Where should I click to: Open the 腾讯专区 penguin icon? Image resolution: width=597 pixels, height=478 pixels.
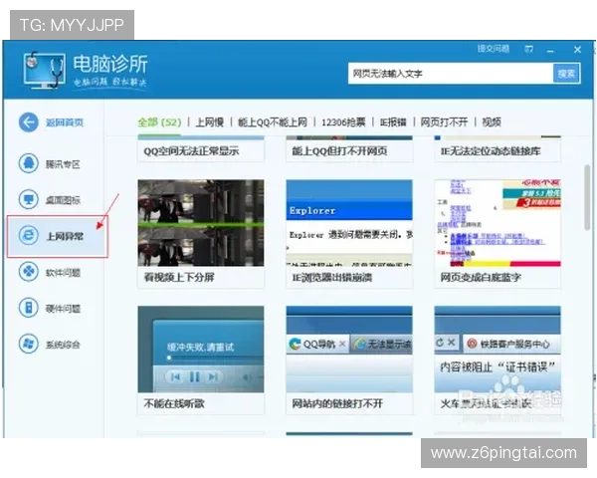[29, 163]
